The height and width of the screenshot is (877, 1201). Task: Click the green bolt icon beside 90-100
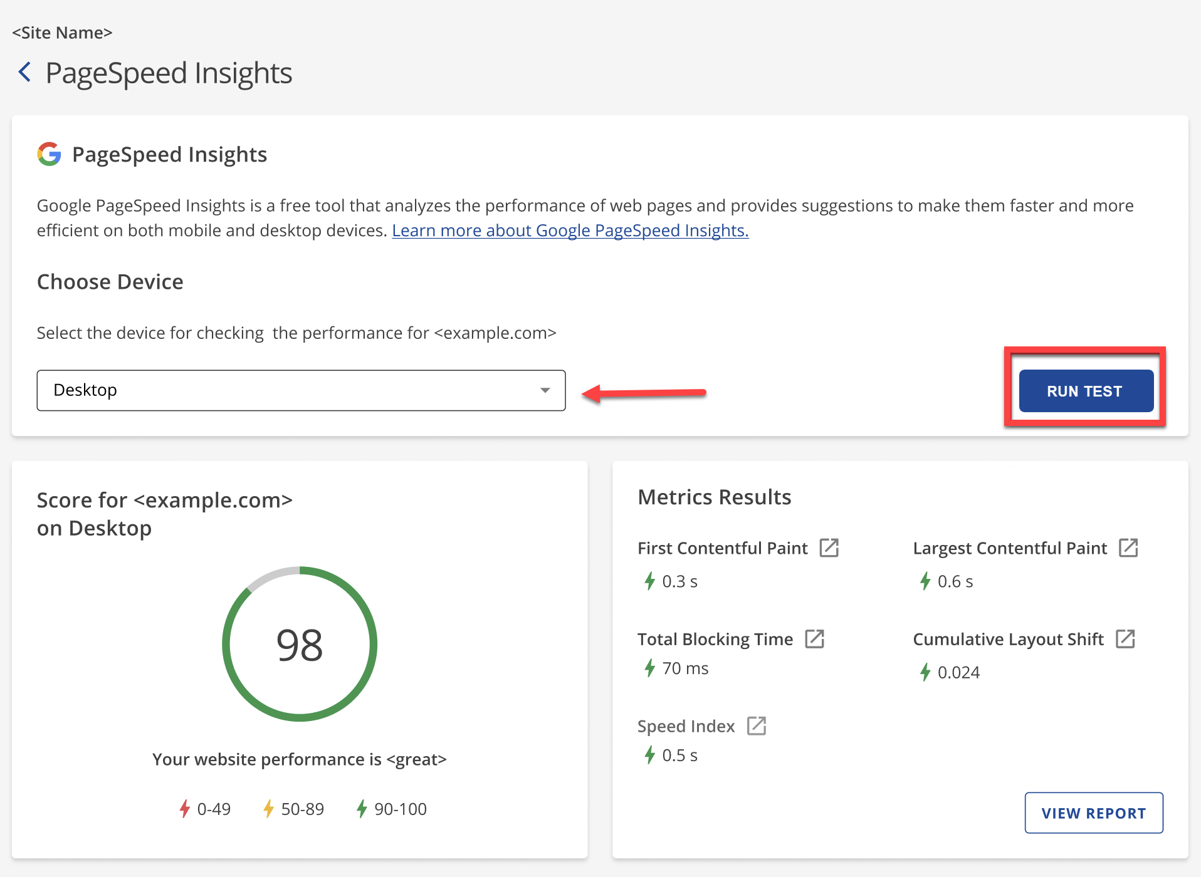tap(362, 809)
